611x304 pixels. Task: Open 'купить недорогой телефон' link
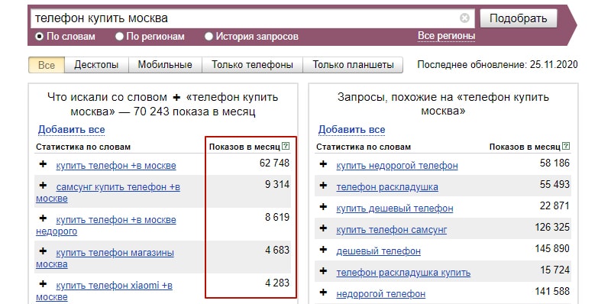[397, 166]
